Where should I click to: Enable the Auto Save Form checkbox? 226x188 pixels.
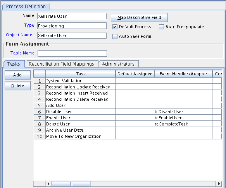[115, 36]
